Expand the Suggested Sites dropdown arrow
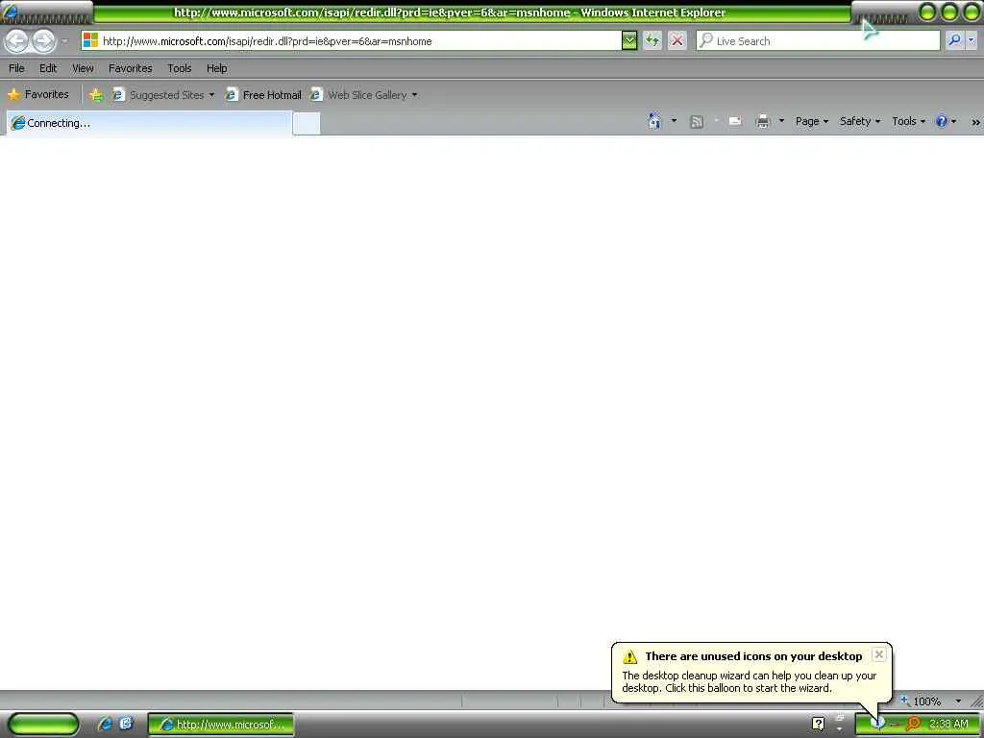The image size is (984, 738). point(211,95)
